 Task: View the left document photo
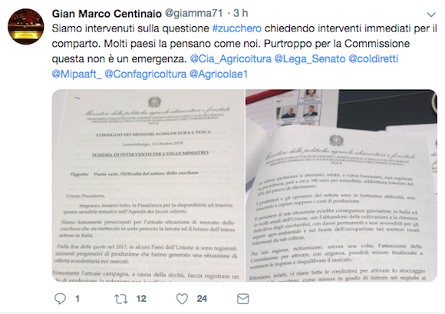[x=148, y=185]
